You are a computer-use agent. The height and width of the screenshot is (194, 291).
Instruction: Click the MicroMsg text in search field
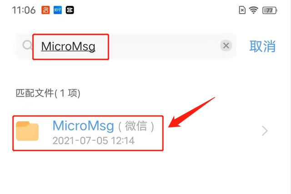(x=68, y=46)
